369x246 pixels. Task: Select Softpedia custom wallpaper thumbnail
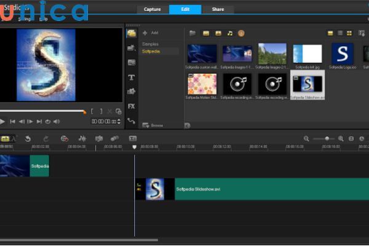point(202,54)
